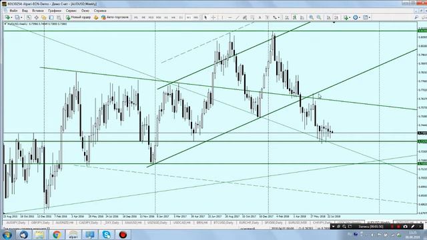Viewport: 427px width, 240px height.
Task: Switch chart to line chart style
Action: pyautogui.click(x=302, y=17)
